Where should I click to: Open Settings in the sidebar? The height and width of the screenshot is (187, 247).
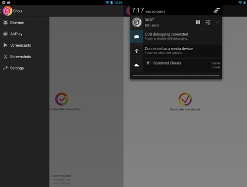tap(25, 68)
